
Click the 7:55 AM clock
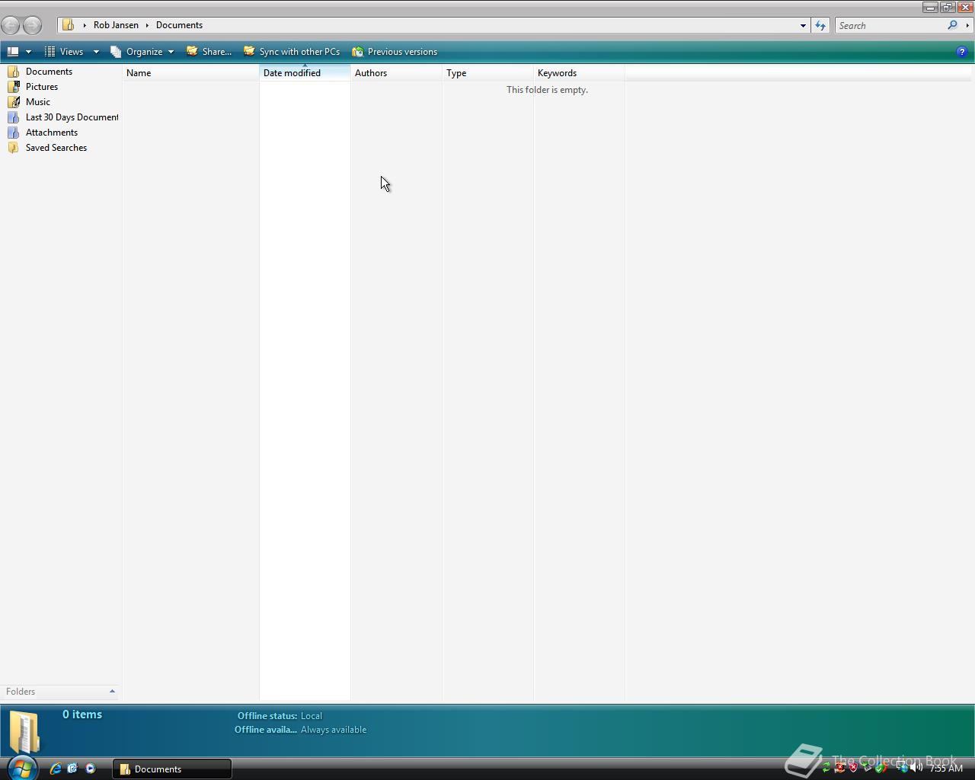[946, 768]
